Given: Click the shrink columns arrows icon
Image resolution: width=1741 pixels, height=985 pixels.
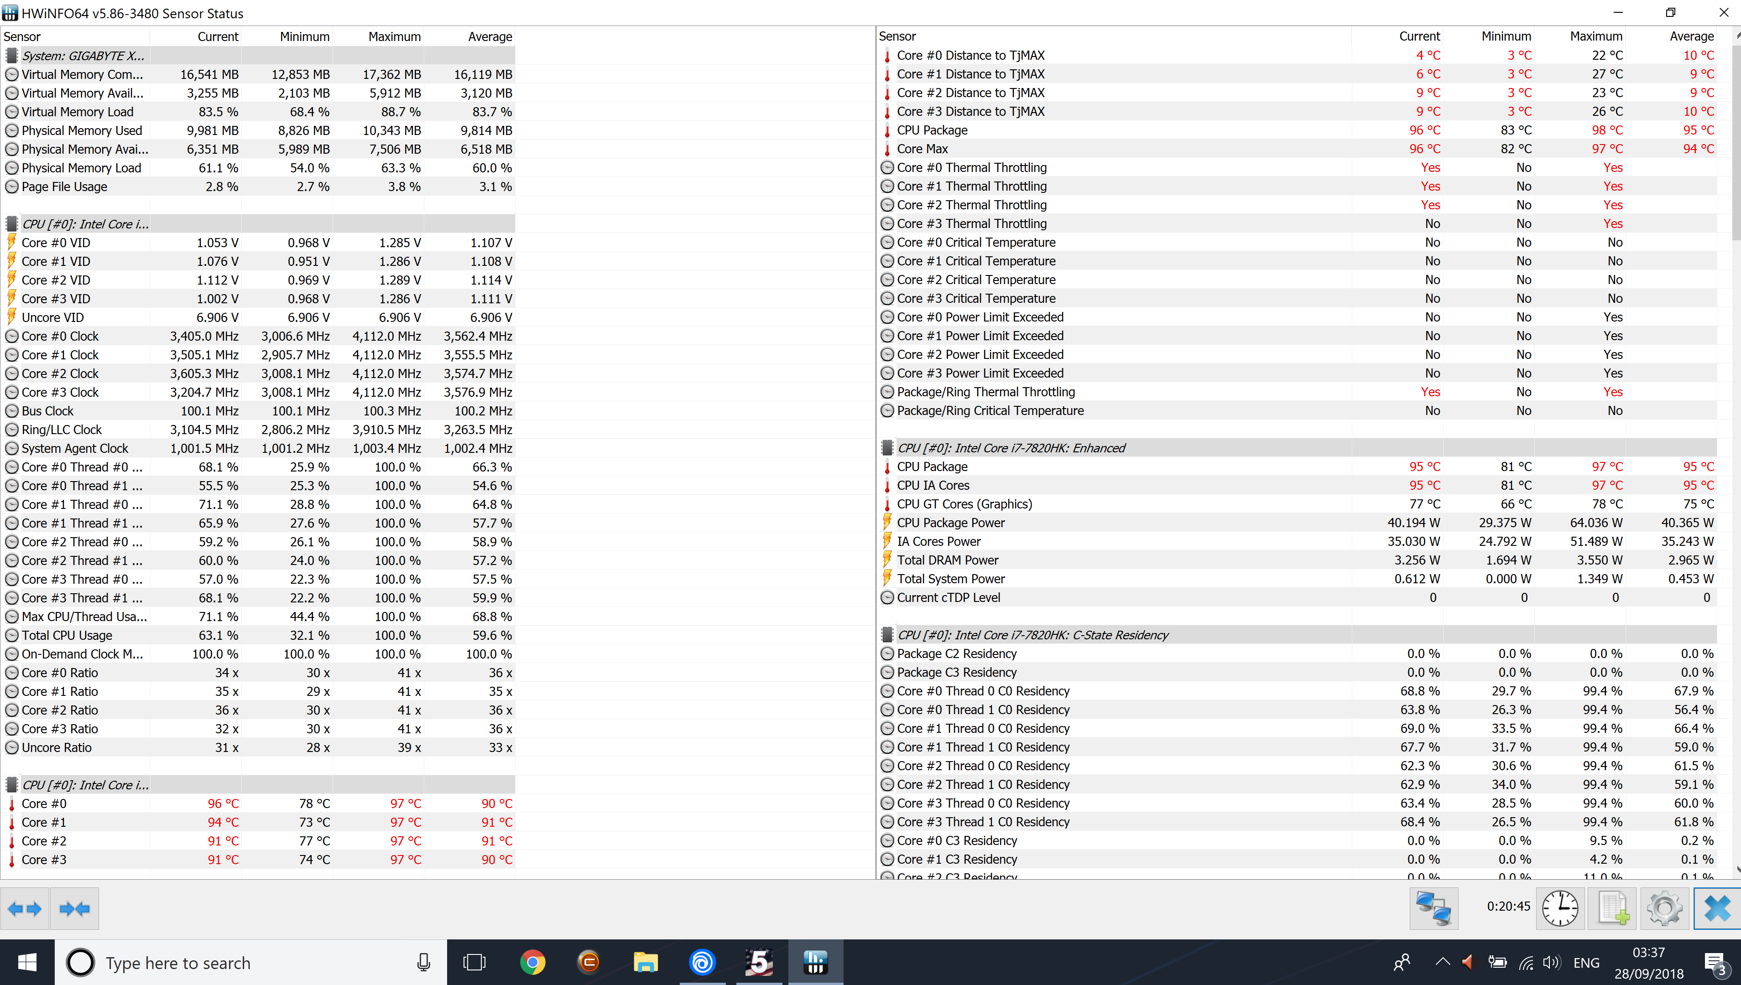Looking at the screenshot, I should tap(74, 908).
